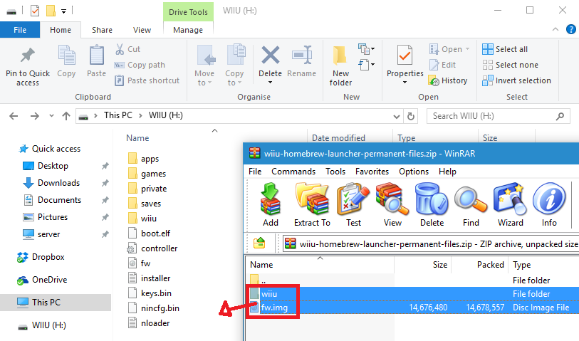Click the Delete red X icon
This screenshot has width=579, height=341.
pyautogui.click(x=271, y=56)
